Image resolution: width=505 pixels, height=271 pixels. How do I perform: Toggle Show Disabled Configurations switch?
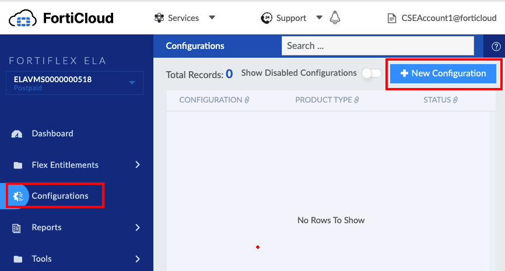pos(371,73)
